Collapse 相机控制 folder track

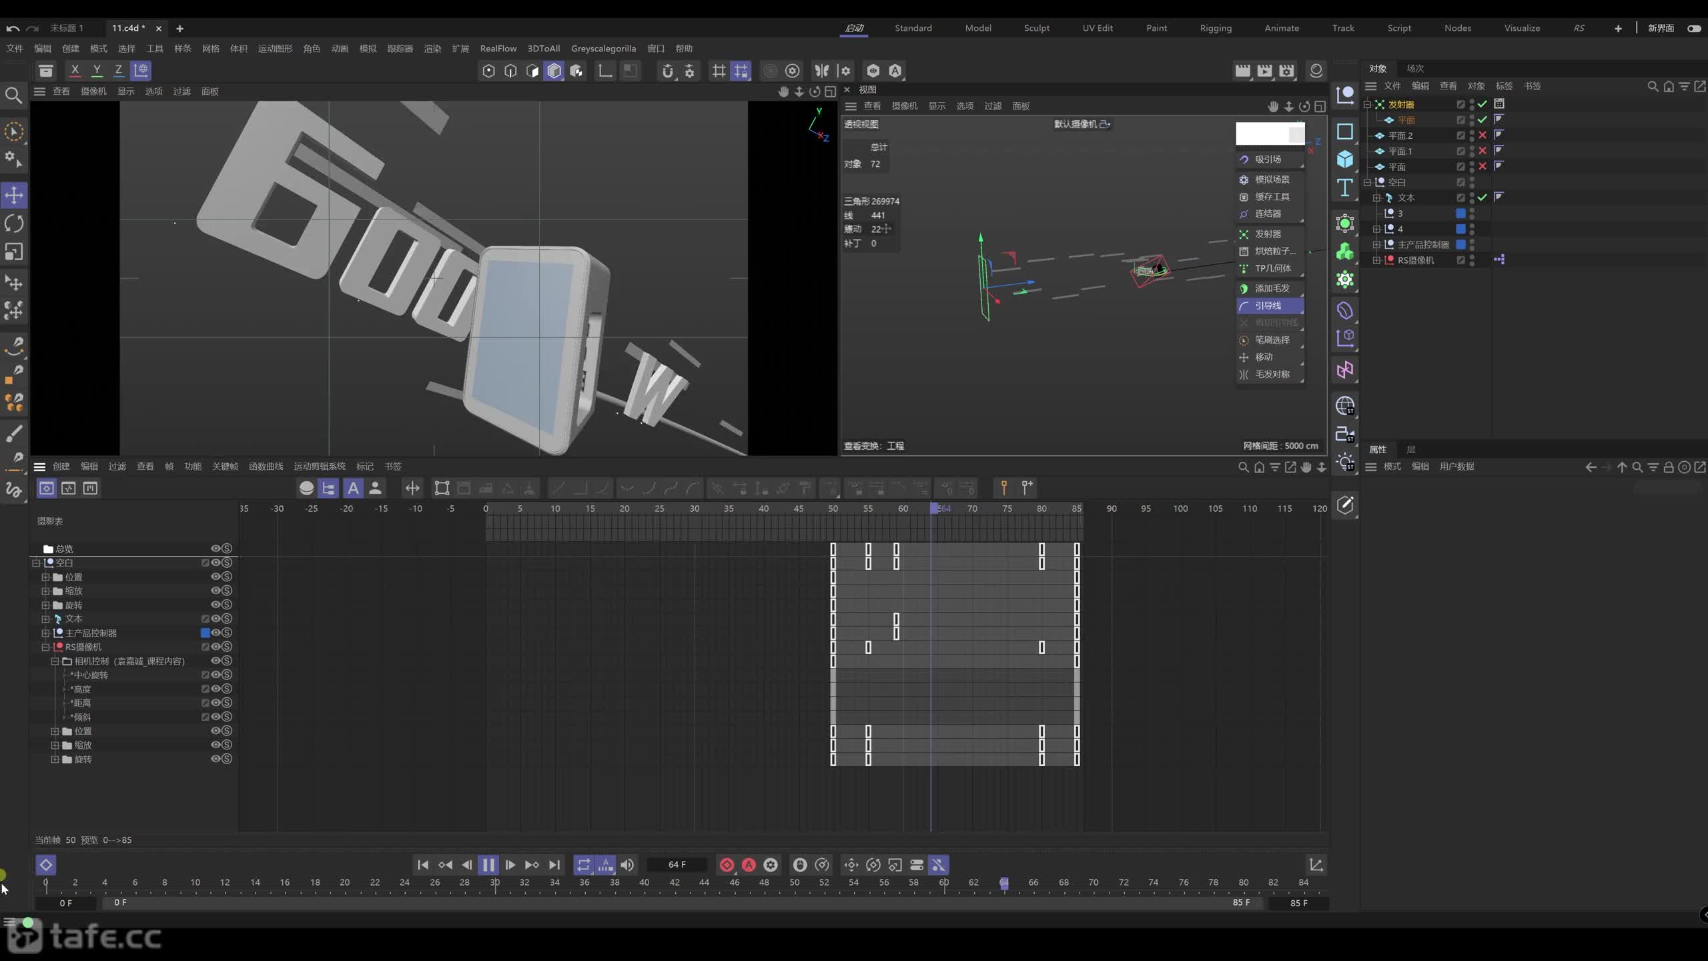55,661
